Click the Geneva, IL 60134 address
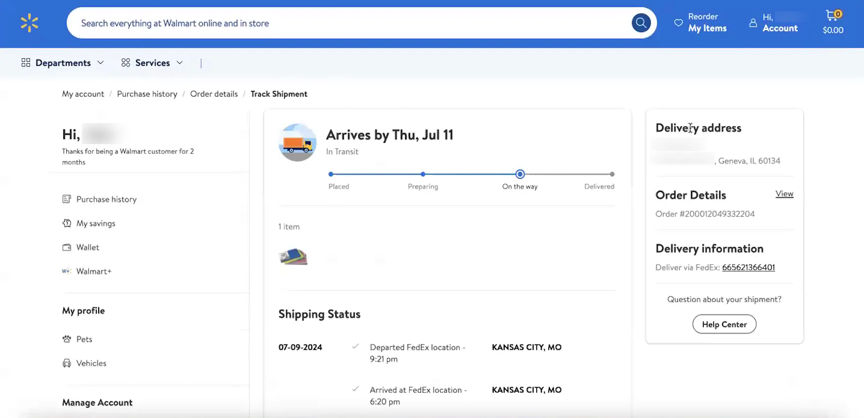 pyautogui.click(x=749, y=161)
